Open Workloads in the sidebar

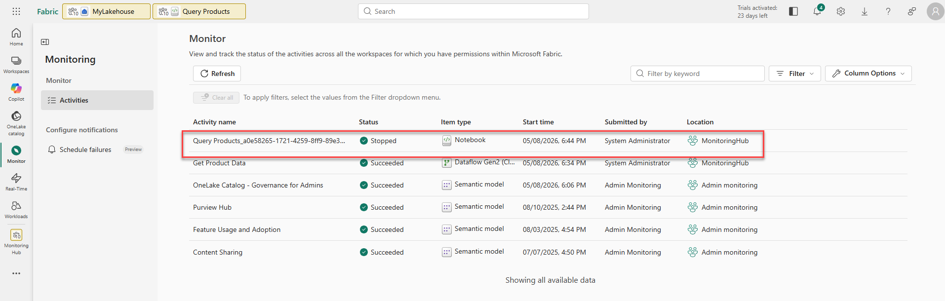click(x=16, y=210)
